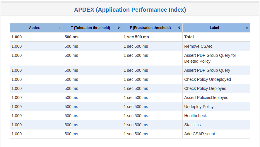Click the Frustration threshold sort arrows icon

[x=179, y=28]
